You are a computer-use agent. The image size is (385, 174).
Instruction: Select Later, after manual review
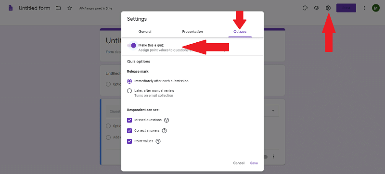pos(129,91)
